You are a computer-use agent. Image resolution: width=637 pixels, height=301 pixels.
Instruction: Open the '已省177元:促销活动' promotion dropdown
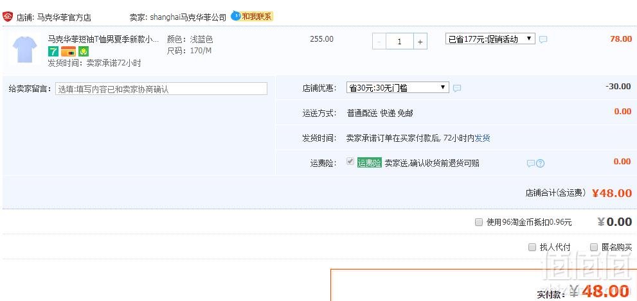[490, 39]
